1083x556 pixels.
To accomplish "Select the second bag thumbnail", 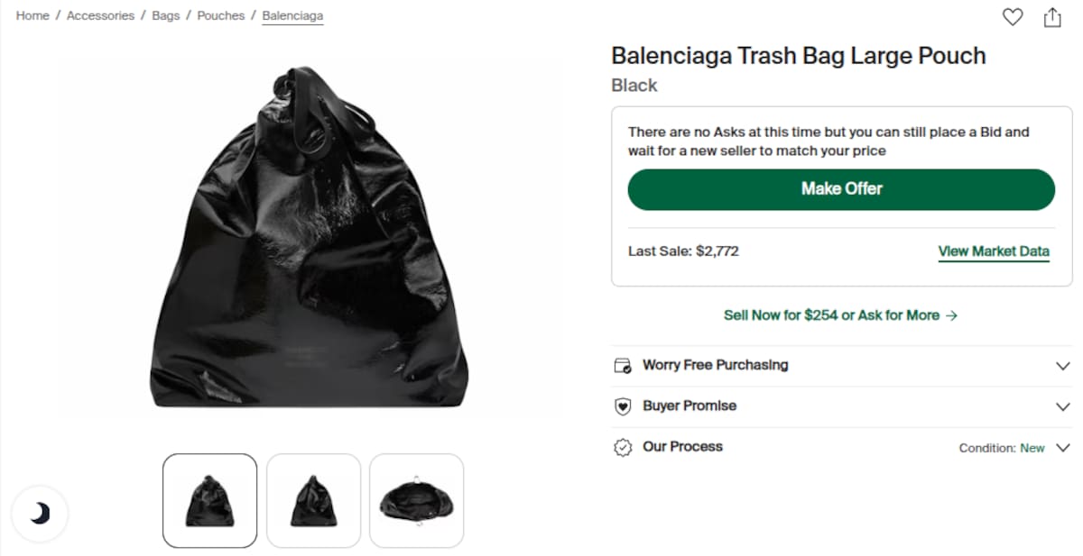I will 313,500.
